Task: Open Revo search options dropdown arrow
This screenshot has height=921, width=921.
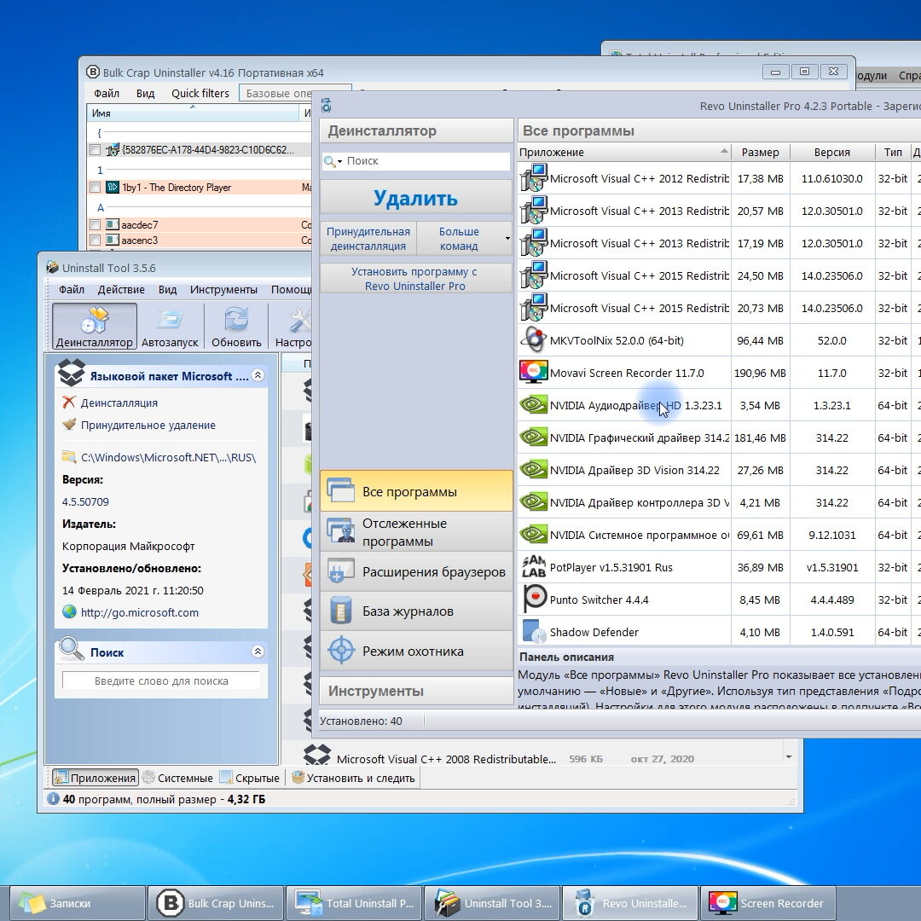Action: click(339, 161)
